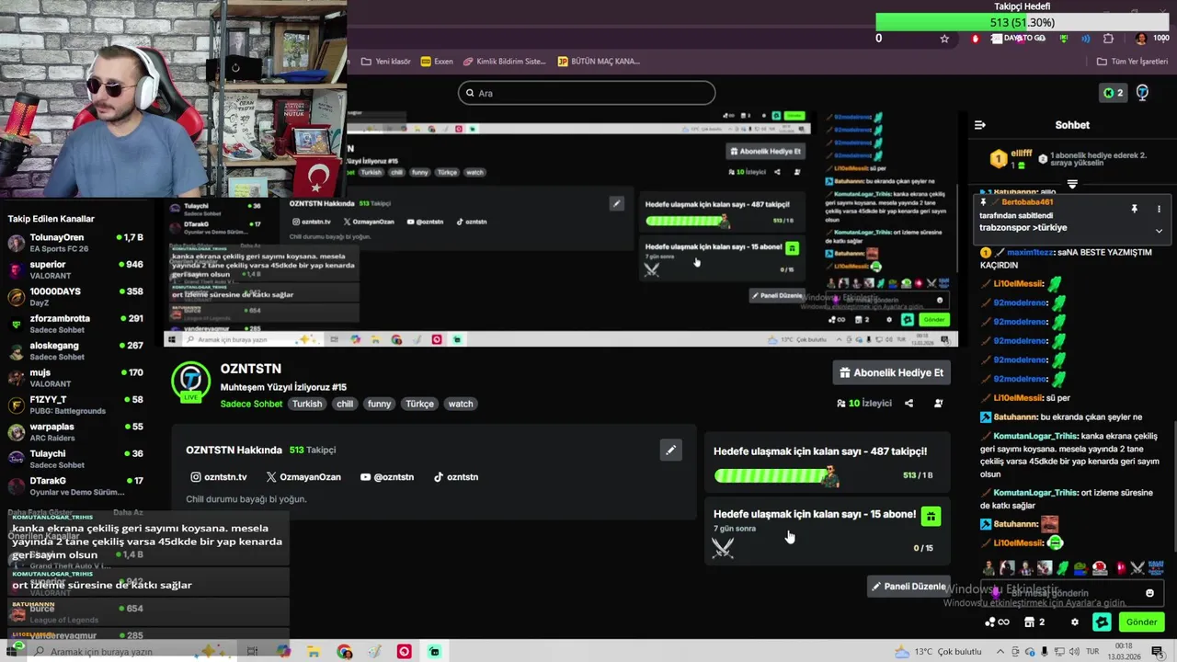
Task: Open the Exxen bookmark
Action: tap(437, 62)
